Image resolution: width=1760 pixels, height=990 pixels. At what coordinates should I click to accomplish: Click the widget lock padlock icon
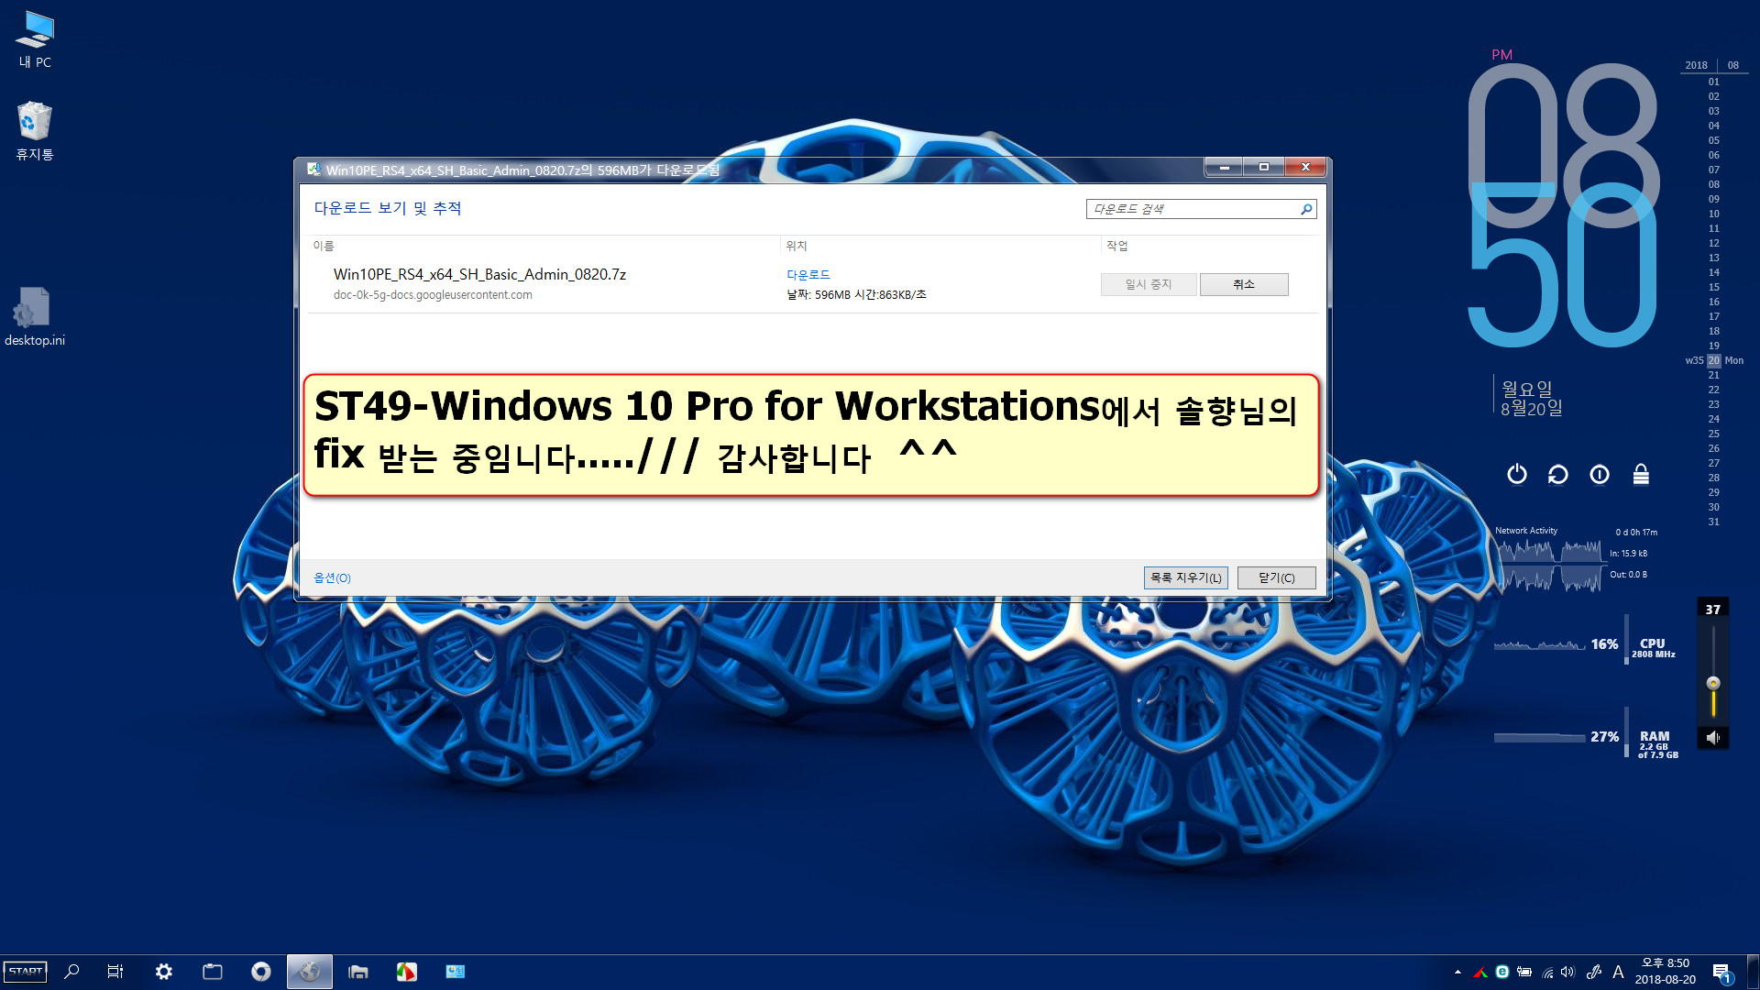click(1641, 474)
